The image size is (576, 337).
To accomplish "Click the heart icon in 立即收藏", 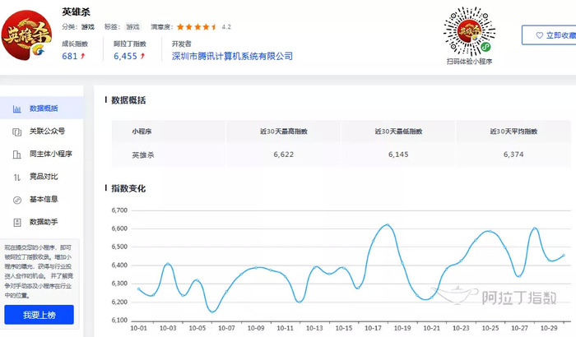I will 539,35.
